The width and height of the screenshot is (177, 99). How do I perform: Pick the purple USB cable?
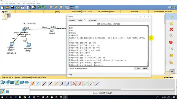[97, 84]
